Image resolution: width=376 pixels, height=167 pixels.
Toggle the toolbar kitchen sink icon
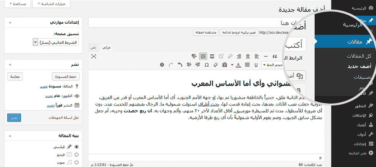(x=203, y=56)
